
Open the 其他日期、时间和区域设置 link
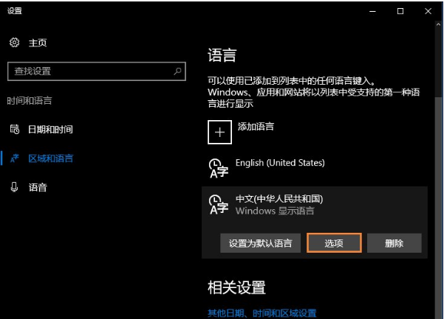pos(262,313)
